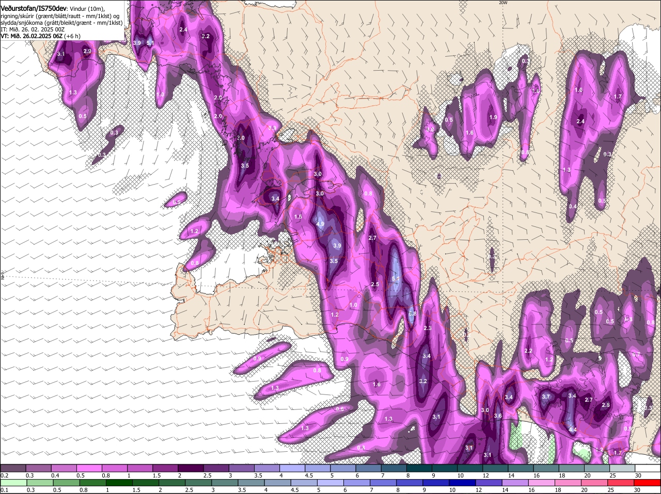This screenshot has width=661, height=494.
Task: Click the pink 18–20 rain legend swatch
Action: [x=569, y=483]
